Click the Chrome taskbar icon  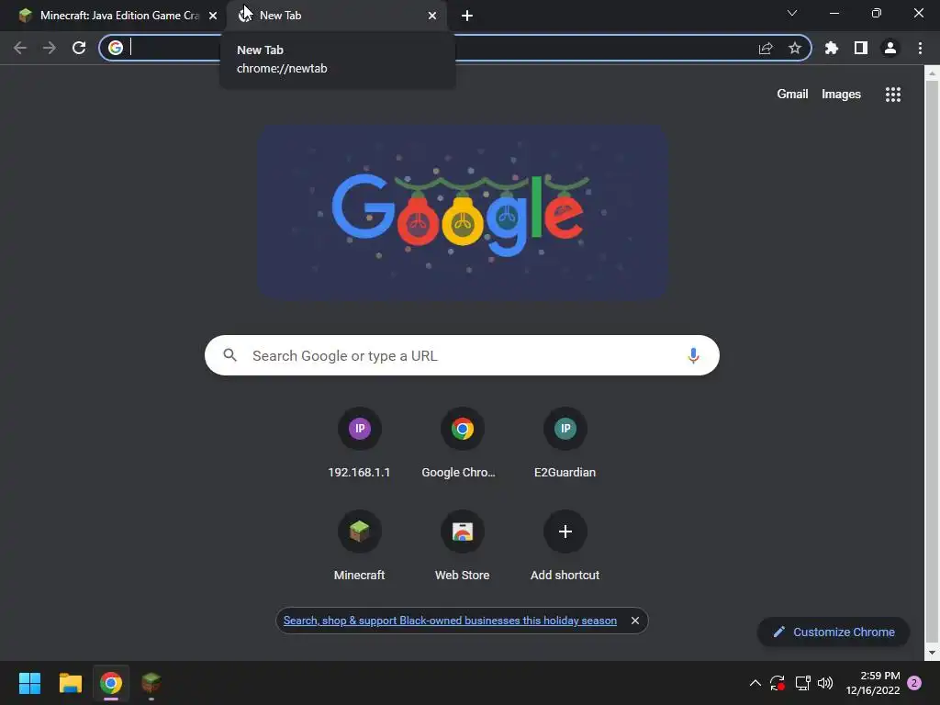pos(111,683)
